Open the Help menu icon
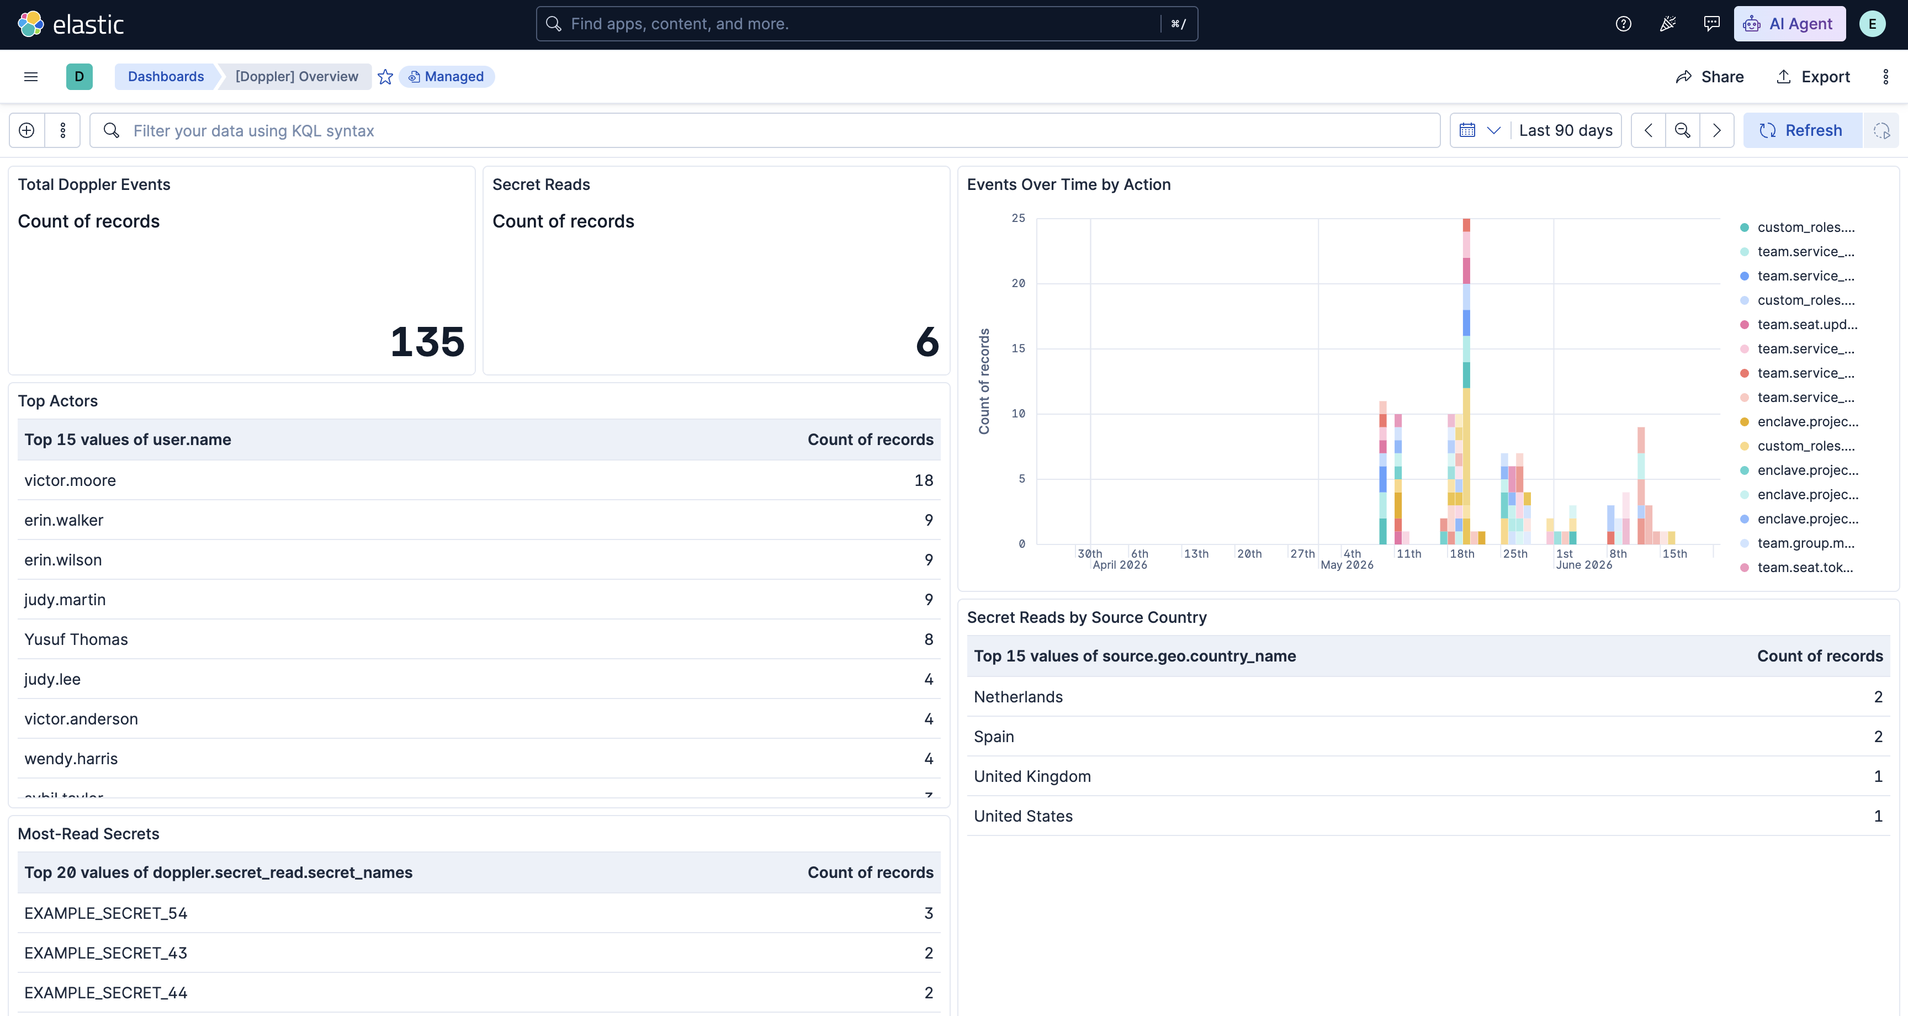 (x=1624, y=24)
